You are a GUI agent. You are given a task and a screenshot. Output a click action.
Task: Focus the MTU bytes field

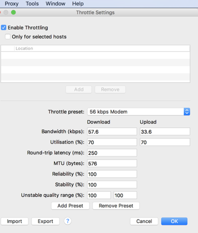[x=112, y=163]
